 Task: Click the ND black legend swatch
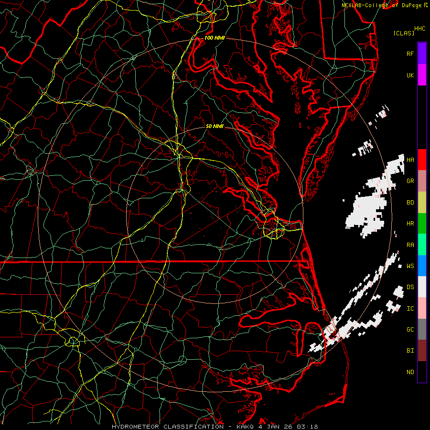click(422, 372)
